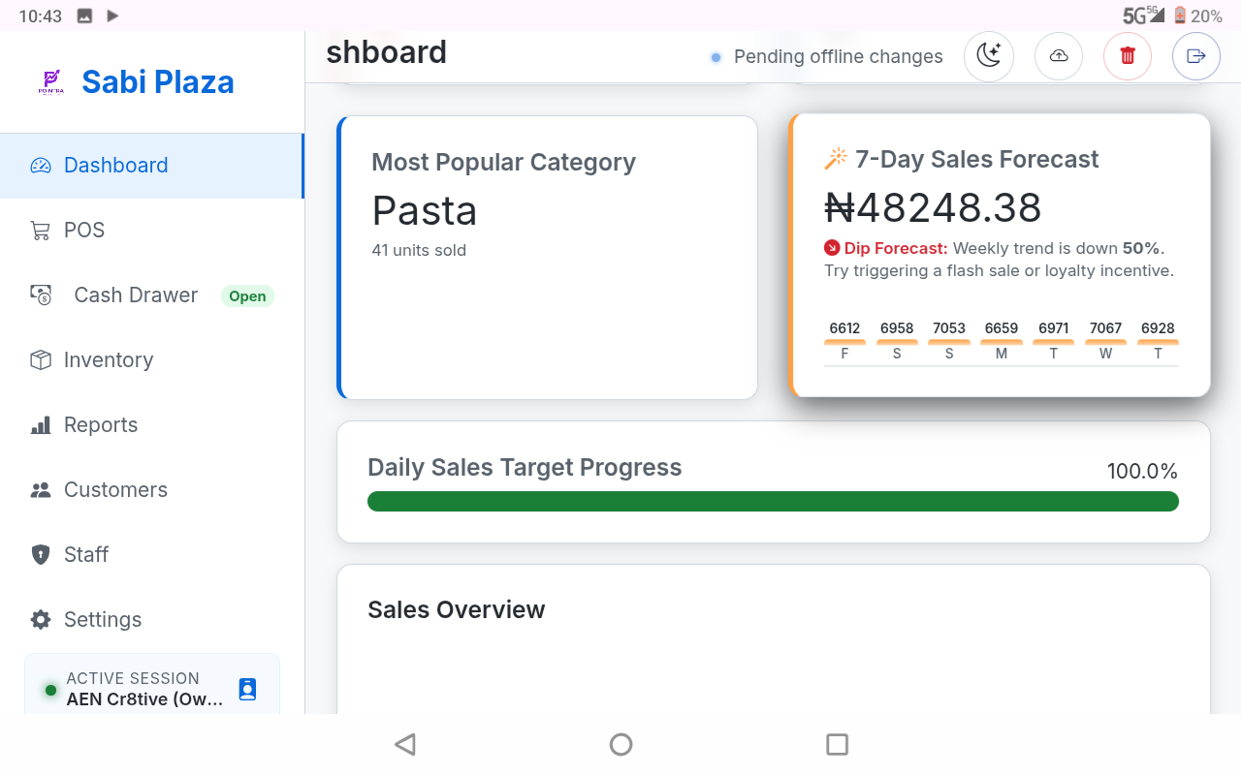Tap the Android recent apps square button
The width and height of the screenshot is (1241, 775).
837,744
